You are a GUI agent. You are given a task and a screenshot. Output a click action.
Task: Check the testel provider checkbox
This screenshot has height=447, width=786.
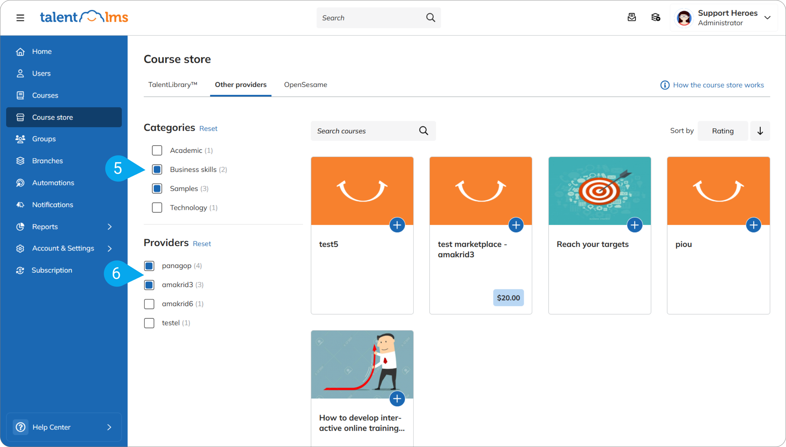[149, 323]
